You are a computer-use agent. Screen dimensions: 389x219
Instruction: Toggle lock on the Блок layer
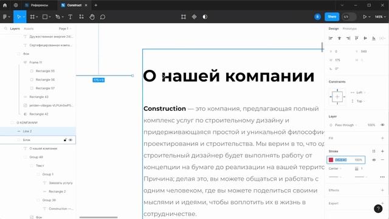click(x=65, y=140)
